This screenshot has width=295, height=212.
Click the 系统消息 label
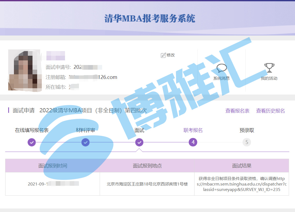(222, 78)
